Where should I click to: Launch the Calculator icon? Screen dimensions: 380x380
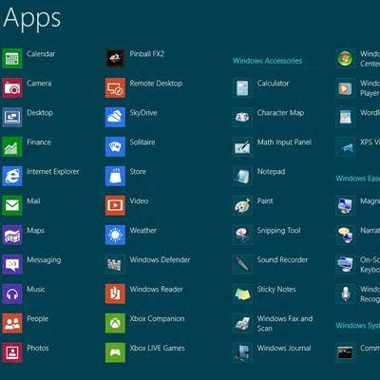click(x=242, y=87)
